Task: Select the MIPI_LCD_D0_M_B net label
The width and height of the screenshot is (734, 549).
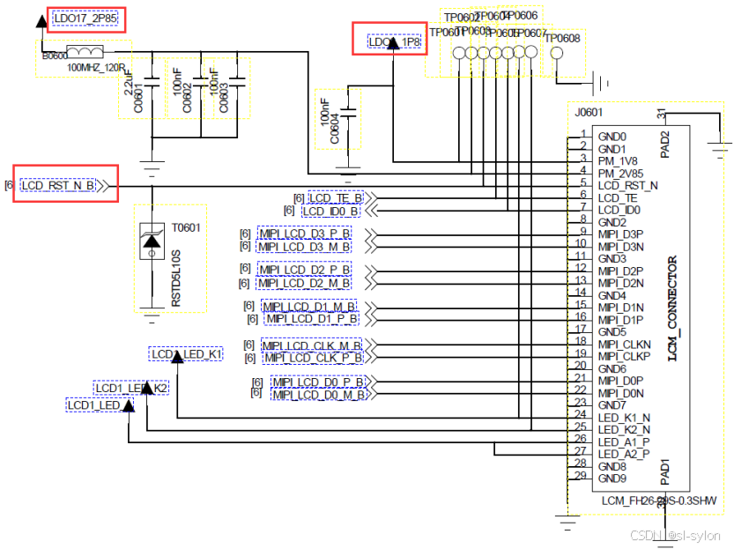Action: pos(318,395)
